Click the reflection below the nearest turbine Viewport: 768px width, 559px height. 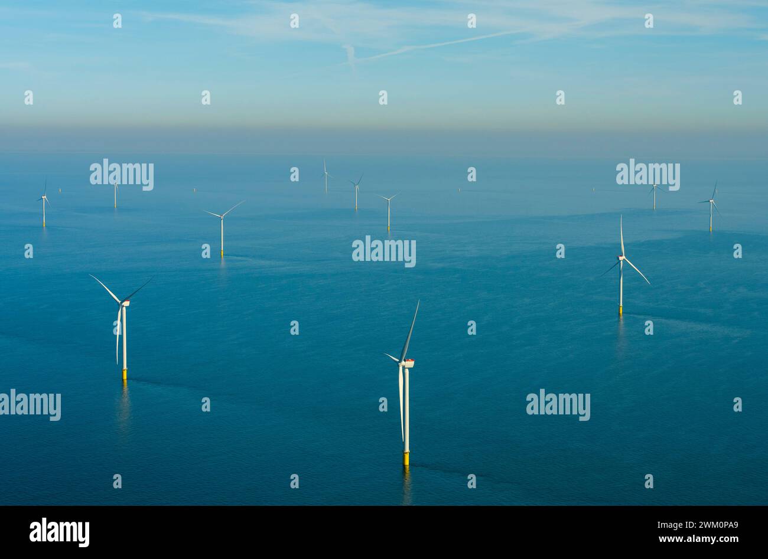[406, 484]
